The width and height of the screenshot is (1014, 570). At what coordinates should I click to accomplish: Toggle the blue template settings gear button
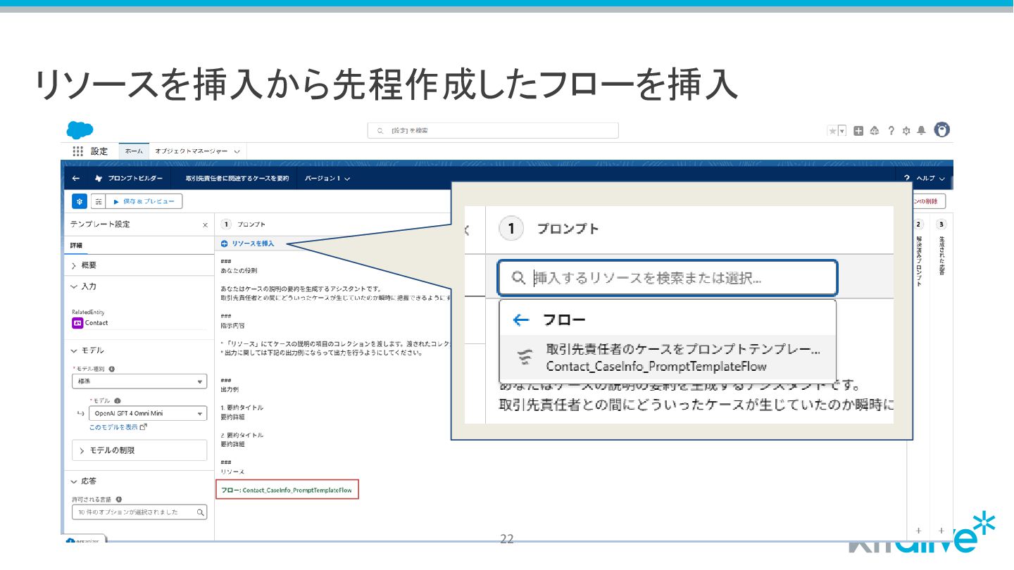[80, 201]
